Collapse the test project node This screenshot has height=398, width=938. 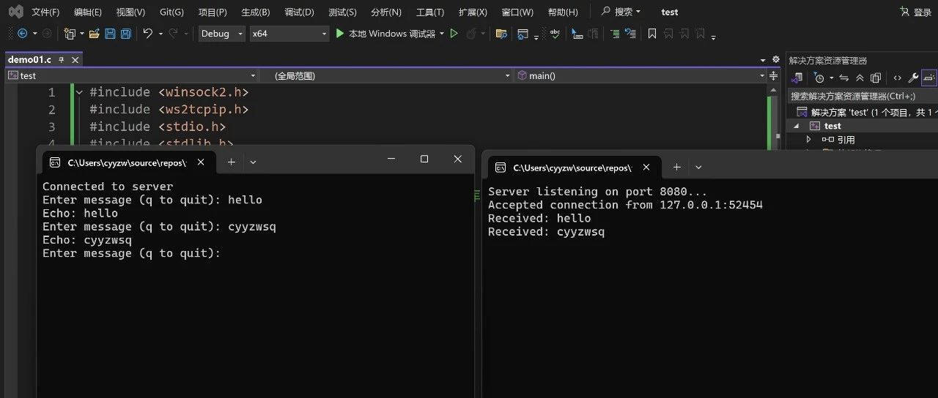pos(797,126)
